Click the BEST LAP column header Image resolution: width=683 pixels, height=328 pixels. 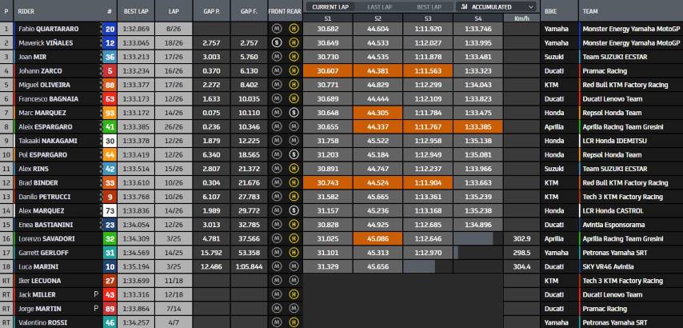click(x=136, y=11)
